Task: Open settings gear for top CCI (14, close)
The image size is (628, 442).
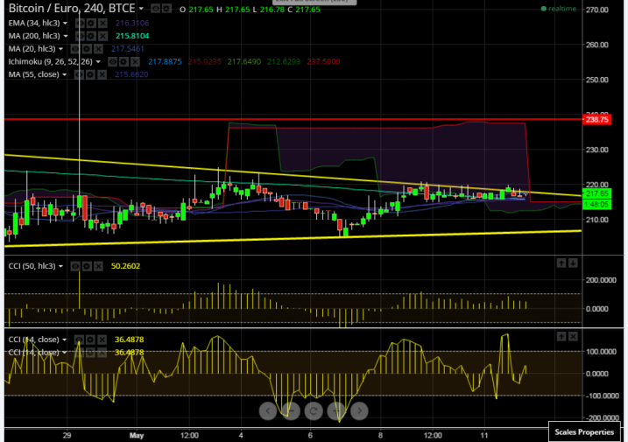Action: (90, 340)
